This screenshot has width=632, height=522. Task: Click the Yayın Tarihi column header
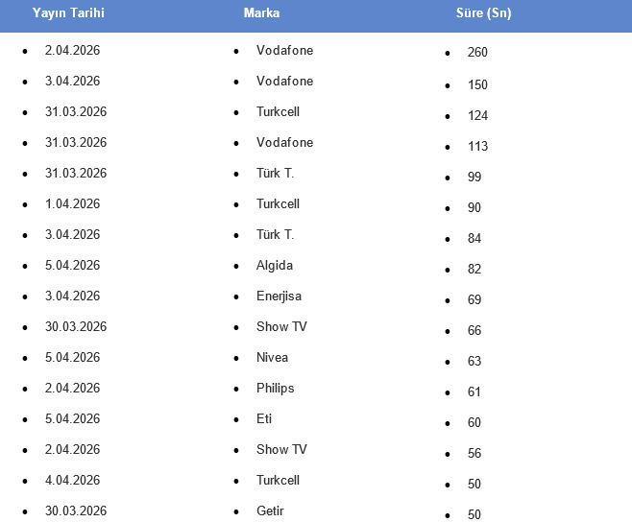[x=68, y=13]
